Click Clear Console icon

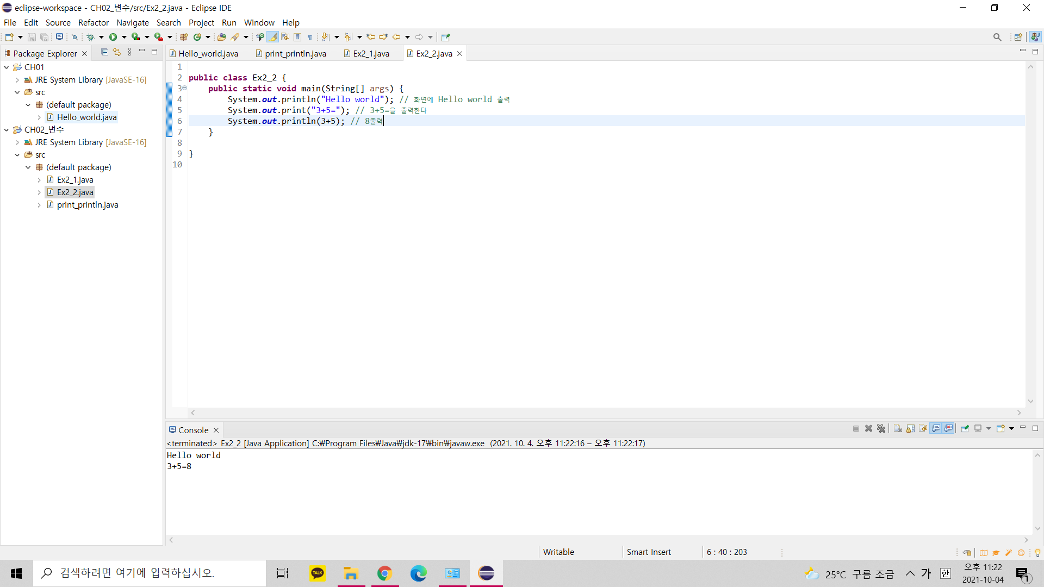point(898,428)
